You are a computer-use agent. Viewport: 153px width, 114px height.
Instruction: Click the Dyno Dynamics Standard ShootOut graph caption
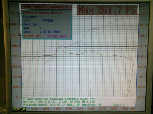click(x=59, y=99)
